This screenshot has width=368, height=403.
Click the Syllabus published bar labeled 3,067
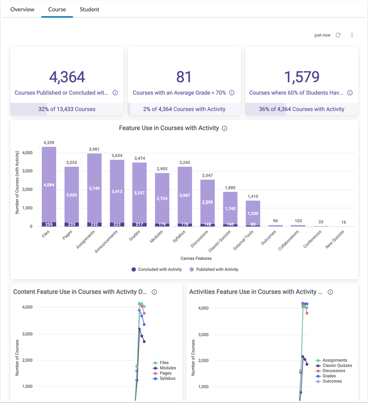coord(185,195)
